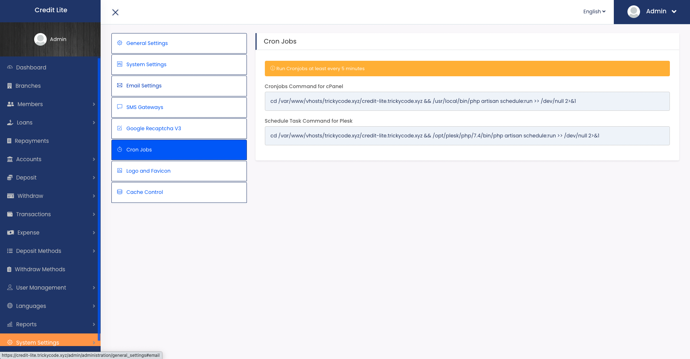Click the Credit Lite brand title

tap(51, 10)
